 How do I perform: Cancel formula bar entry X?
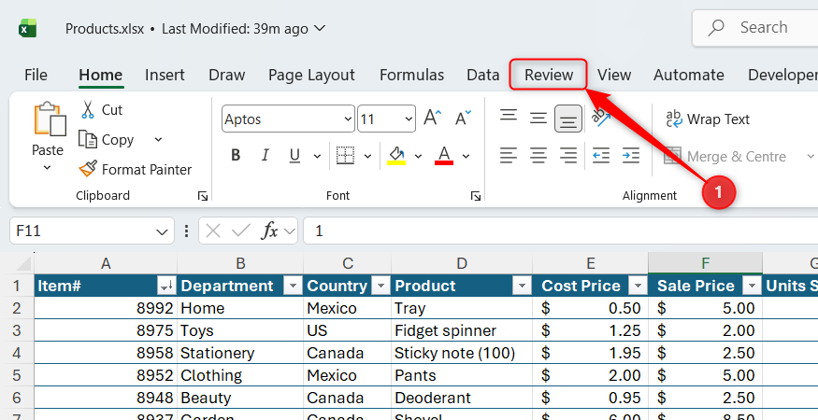213,231
